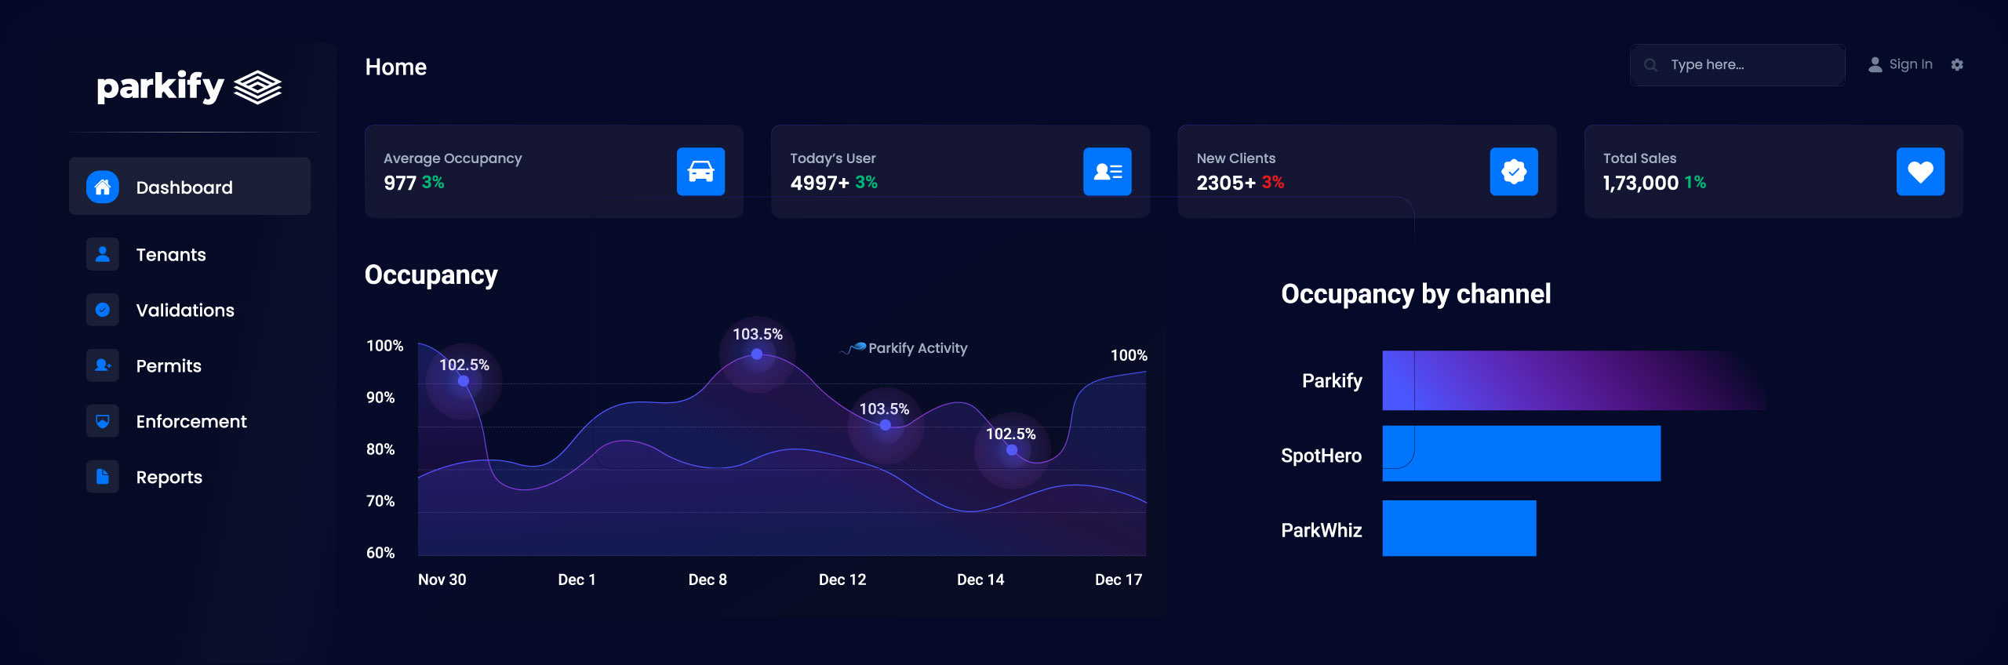Click the Parkify logo
The width and height of the screenshot is (2008, 665).
[x=189, y=86]
